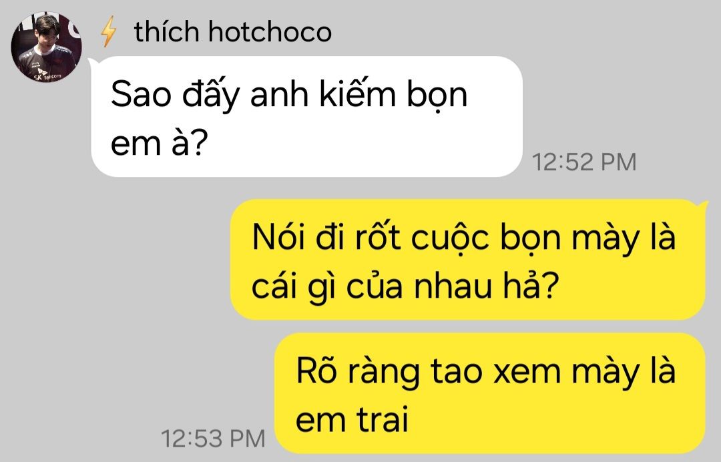Image resolution: width=721 pixels, height=462 pixels.
Task: Tap the "em trai" line in the last message
Action: coord(352,420)
